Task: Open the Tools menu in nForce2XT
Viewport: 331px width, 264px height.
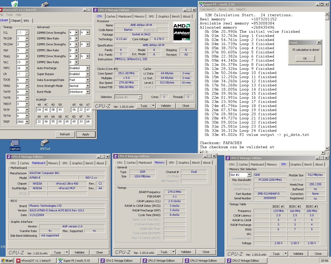Action: coord(10,15)
